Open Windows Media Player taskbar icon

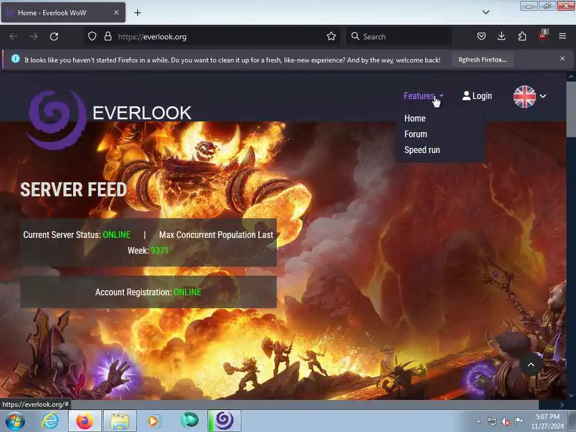coord(153,421)
